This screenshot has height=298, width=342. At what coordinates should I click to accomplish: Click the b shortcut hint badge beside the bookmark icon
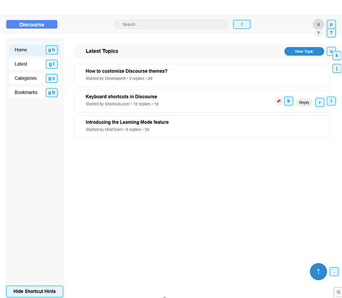point(288,101)
